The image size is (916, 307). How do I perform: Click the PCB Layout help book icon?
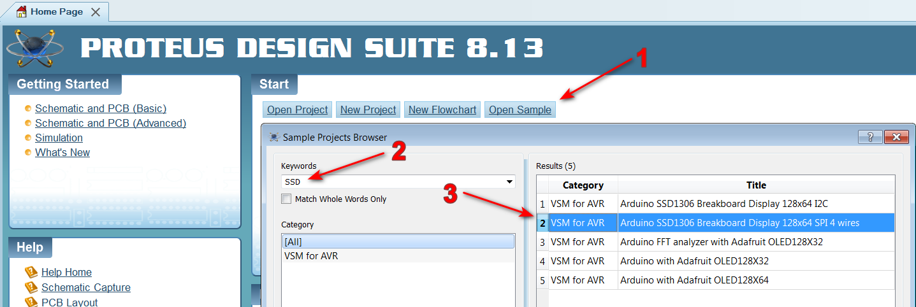click(x=31, y=302)
